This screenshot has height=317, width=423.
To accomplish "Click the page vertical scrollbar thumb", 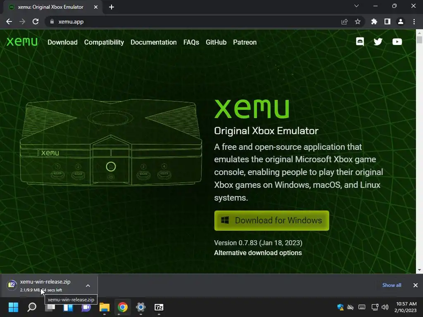I will [419, 40].
